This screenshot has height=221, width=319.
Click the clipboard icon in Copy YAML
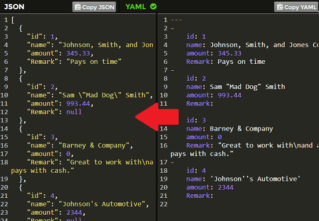(x=280, y=7)
